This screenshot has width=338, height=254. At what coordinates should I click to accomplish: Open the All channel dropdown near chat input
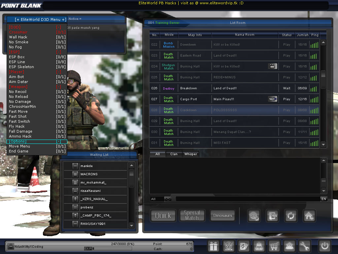[x=160, y=199]
